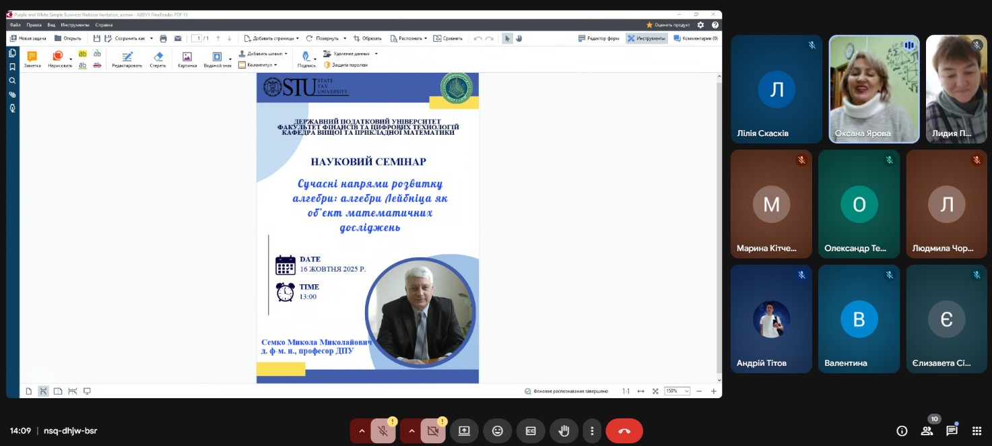
Task: Click the Стереть eraser tool
Action: [158, 59]
